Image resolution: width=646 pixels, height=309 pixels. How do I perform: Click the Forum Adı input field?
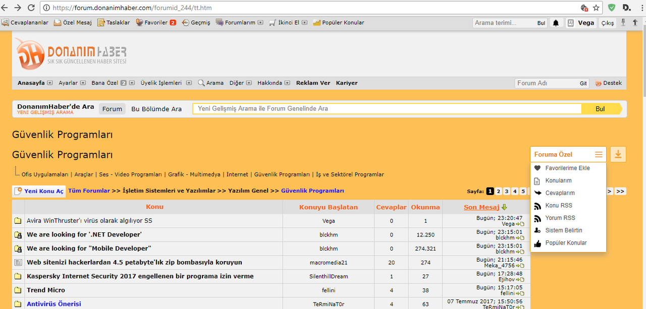547,83
